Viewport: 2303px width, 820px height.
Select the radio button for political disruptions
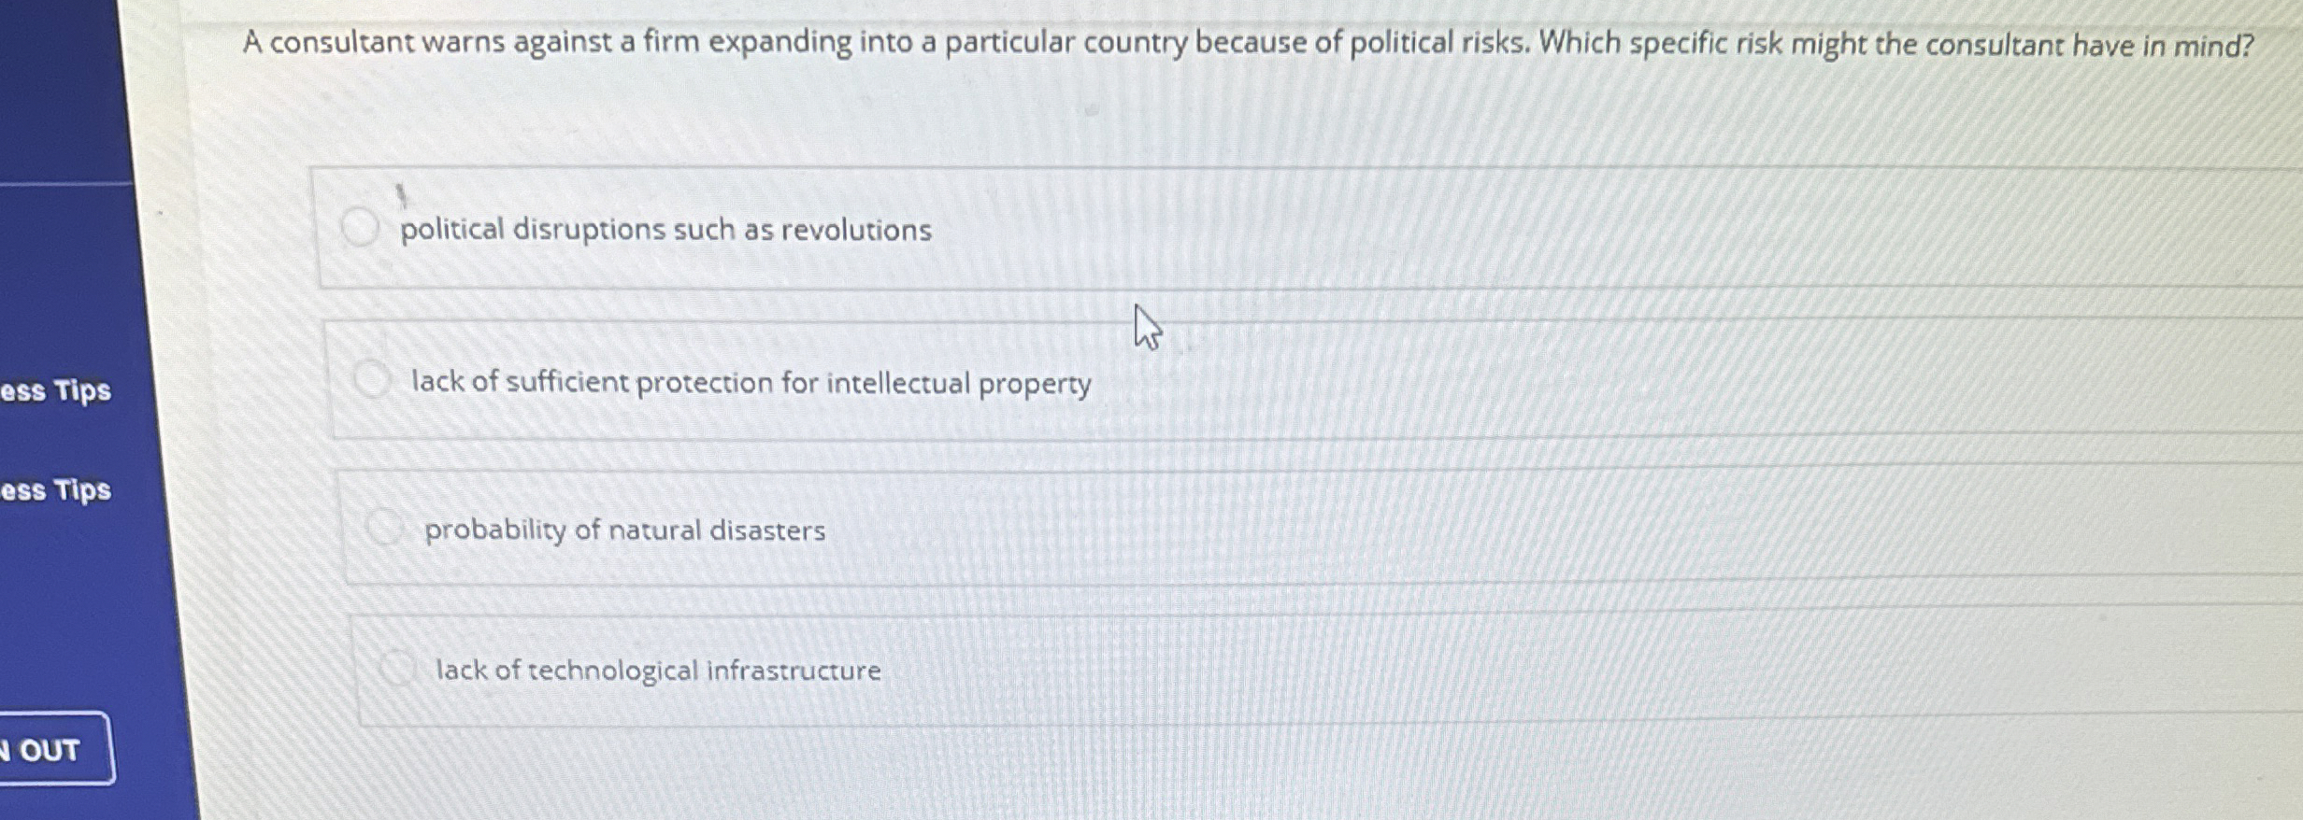[x=360, y=227]
